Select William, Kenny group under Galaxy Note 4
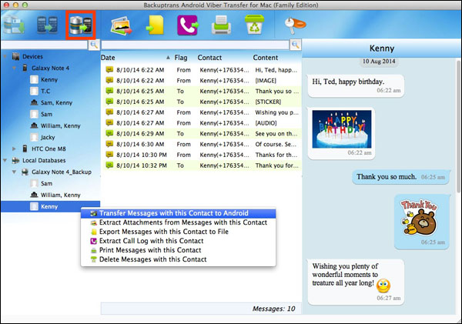Screen dimensions: 462x324 pos(60,125)
